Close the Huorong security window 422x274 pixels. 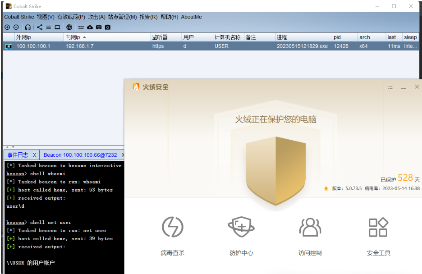click(x=417, y=87)
